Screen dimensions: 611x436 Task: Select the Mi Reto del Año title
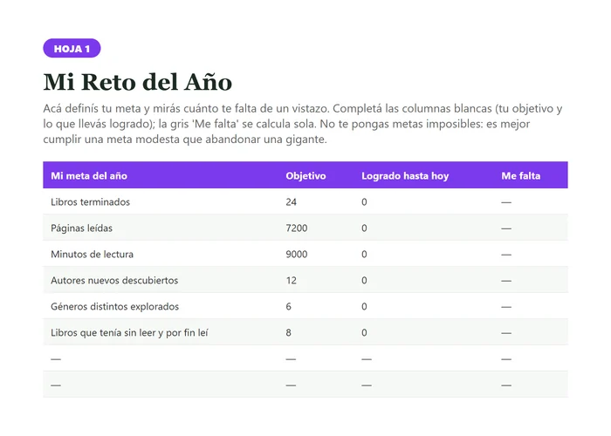pyautogui.click(x=138, y=82)
